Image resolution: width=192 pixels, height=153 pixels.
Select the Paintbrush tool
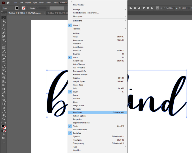point(4,51)
